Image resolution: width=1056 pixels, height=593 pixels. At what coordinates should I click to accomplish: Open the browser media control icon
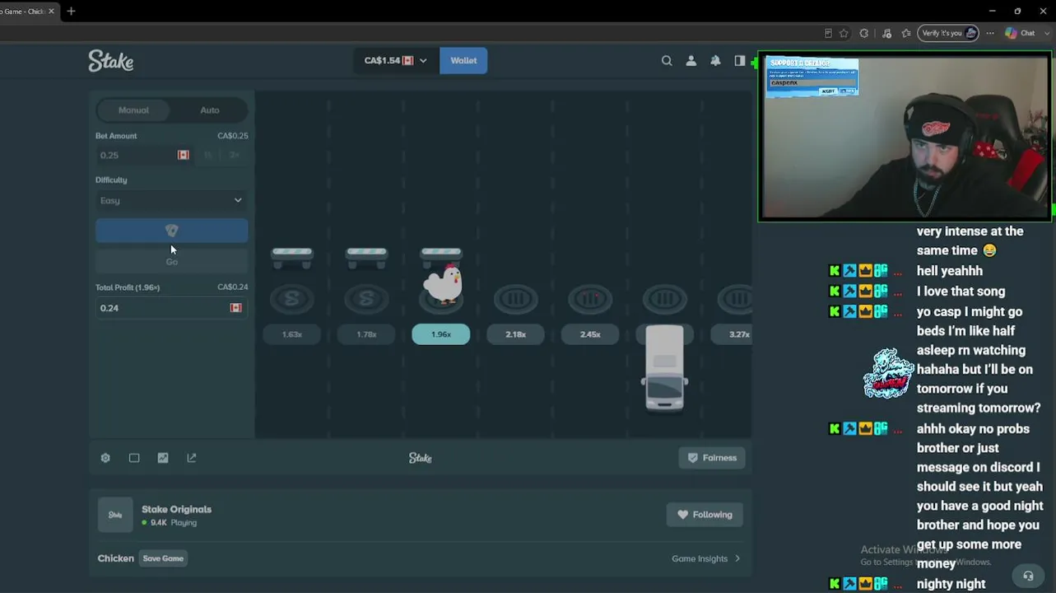886,33
